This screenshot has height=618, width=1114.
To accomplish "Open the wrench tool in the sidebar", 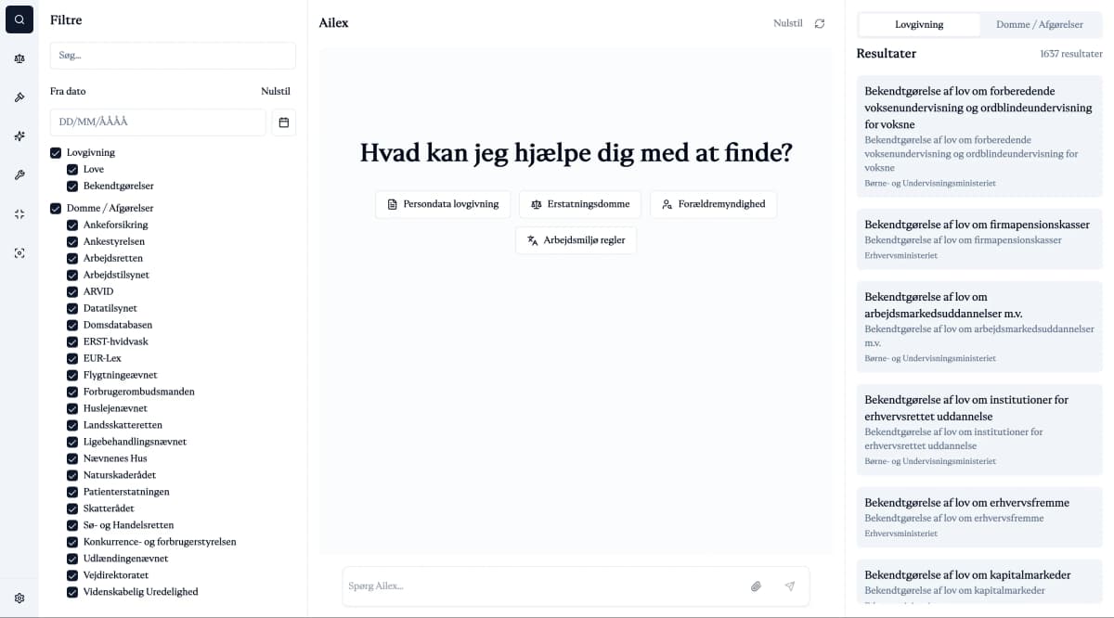I will click(x=19, y=175).
